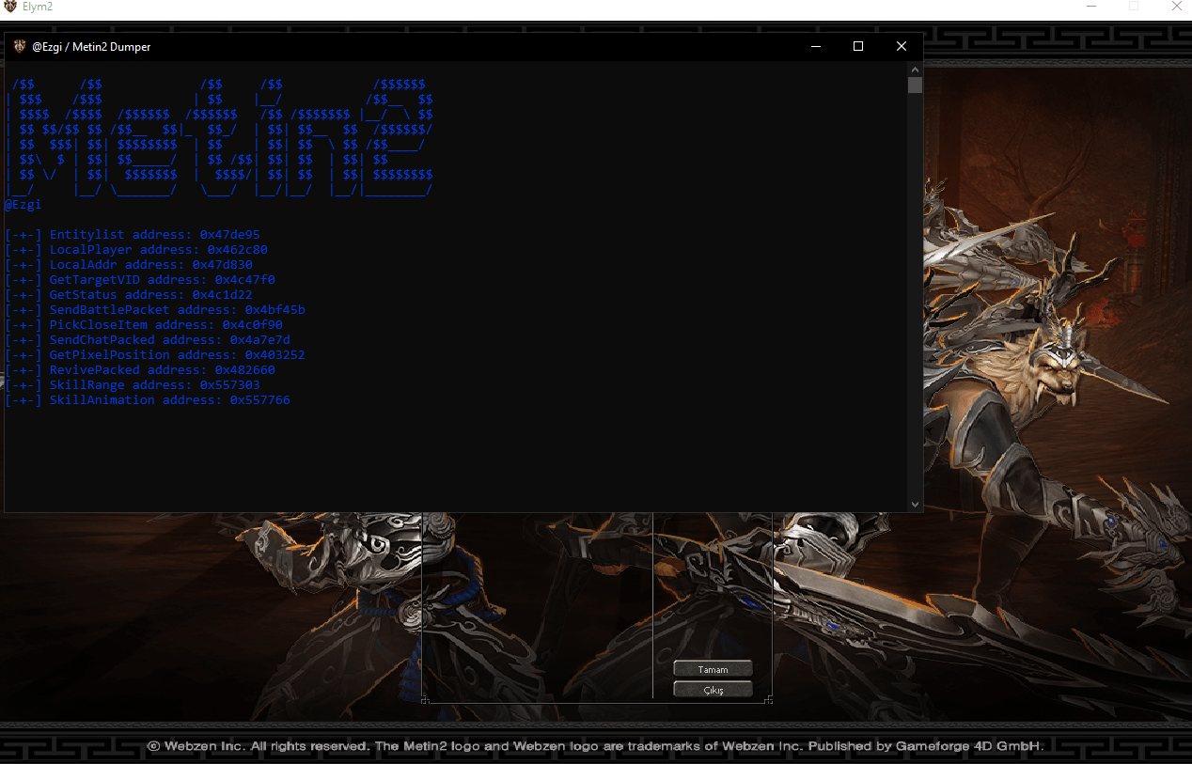
Task: Click the SendBattlePacket address line
Action: point(155,310)
